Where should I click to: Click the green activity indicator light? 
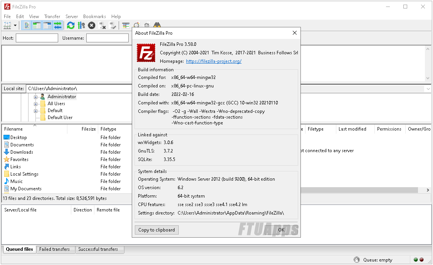point(416,260)
